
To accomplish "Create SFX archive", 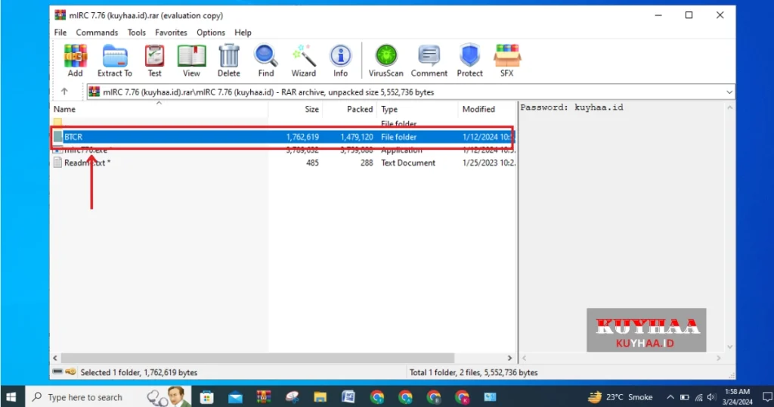I will pos(507,61).
